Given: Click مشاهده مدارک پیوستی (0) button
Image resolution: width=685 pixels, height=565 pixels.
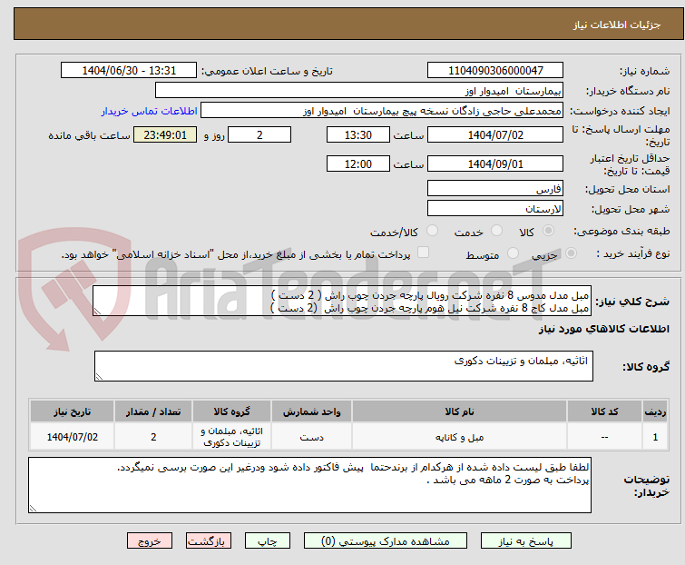Looking at the screenshot, I should click(386, 541).
